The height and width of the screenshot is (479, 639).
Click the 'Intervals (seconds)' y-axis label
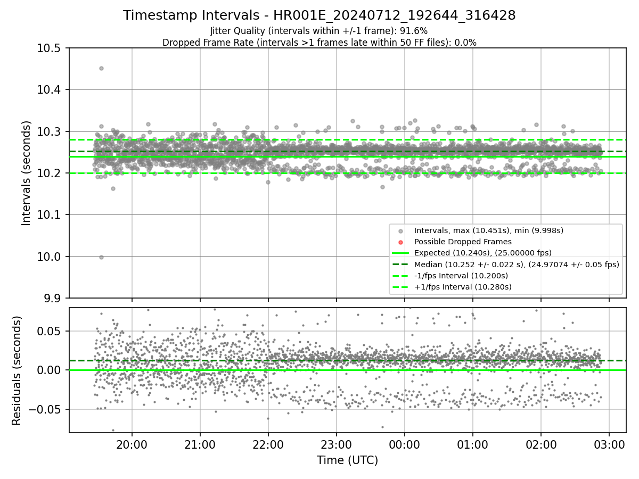coord(27,172)
